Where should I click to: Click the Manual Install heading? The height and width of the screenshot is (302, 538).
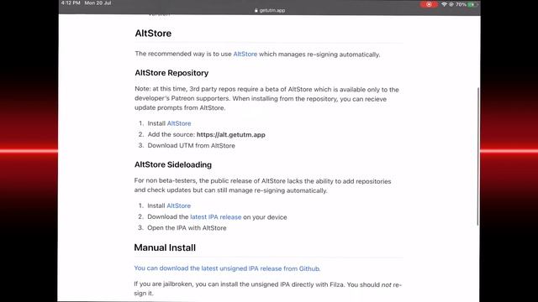coord(165,247)
